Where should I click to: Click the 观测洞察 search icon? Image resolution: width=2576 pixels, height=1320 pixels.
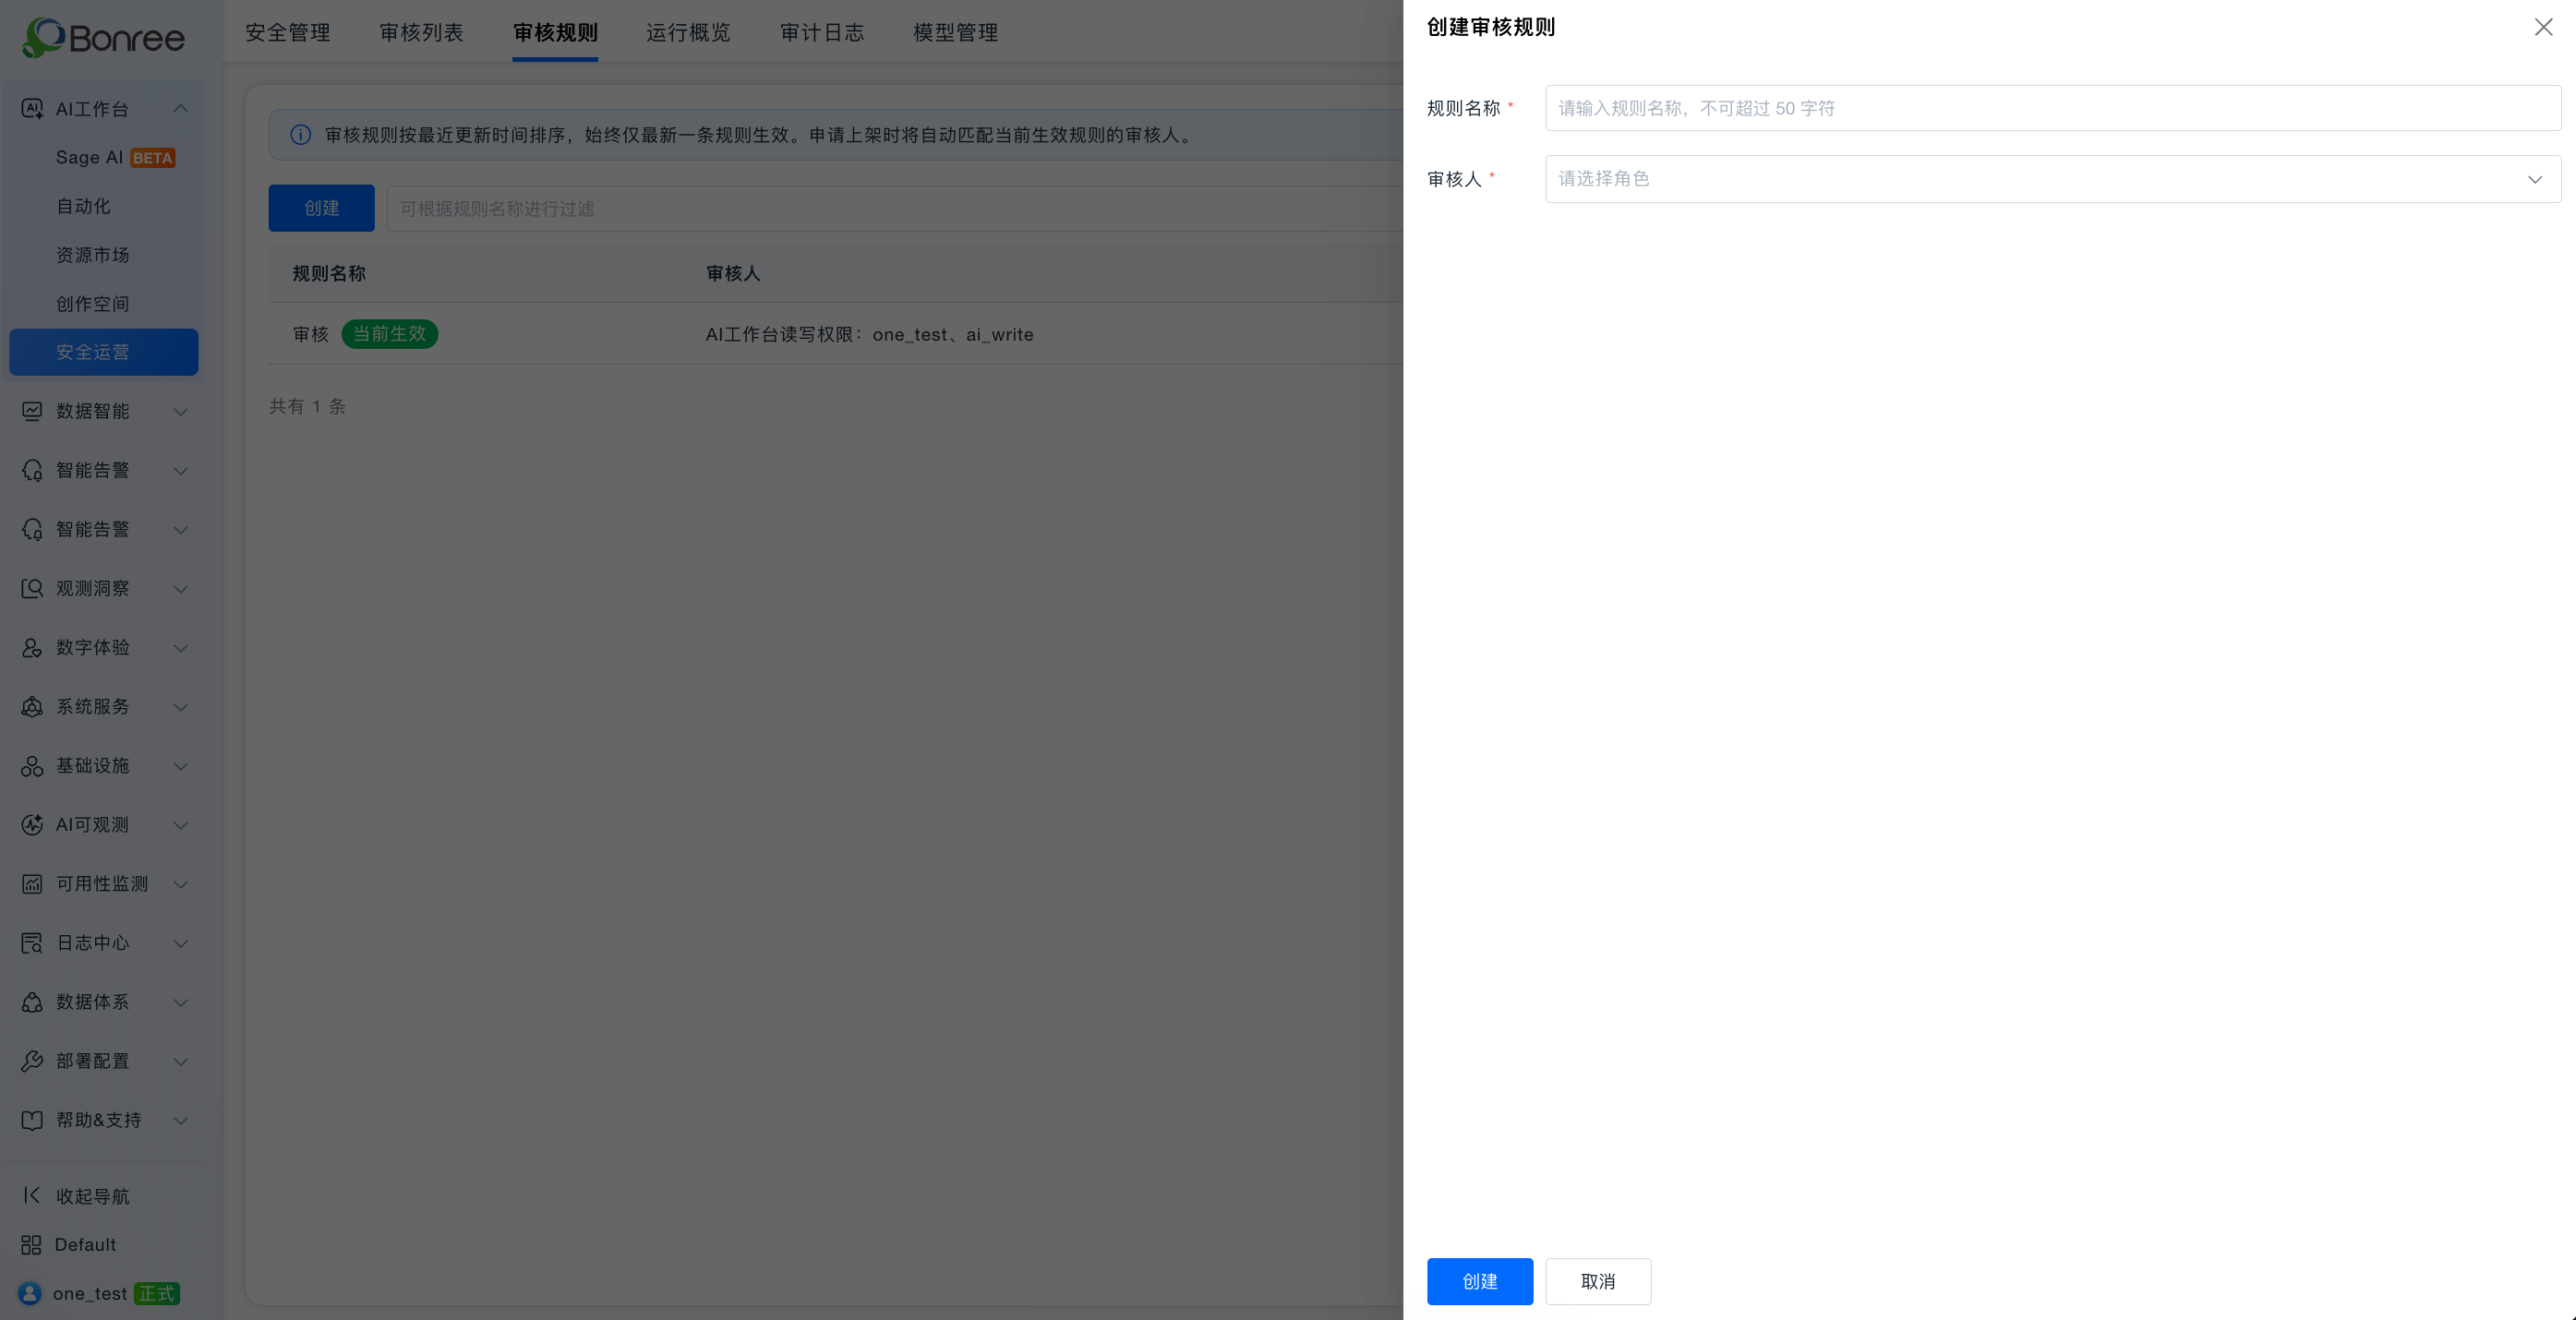click(32, 588)
